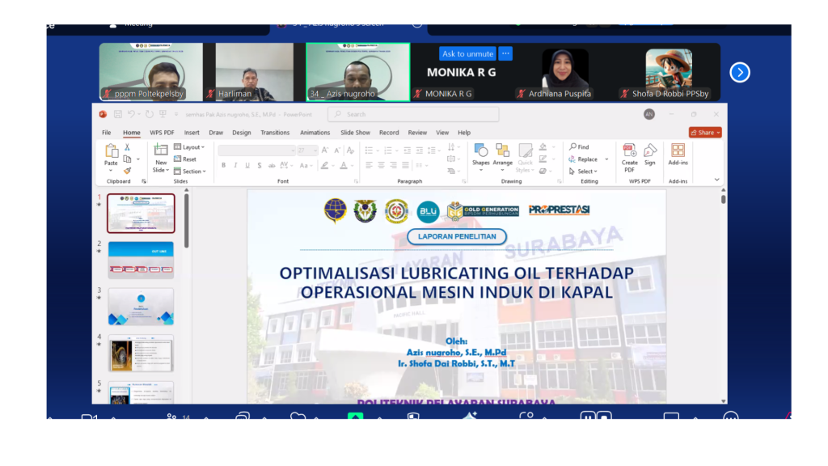Expand the Layout dropdown
The width and height of the screenshot is (828, 466).
click(189, 147)
